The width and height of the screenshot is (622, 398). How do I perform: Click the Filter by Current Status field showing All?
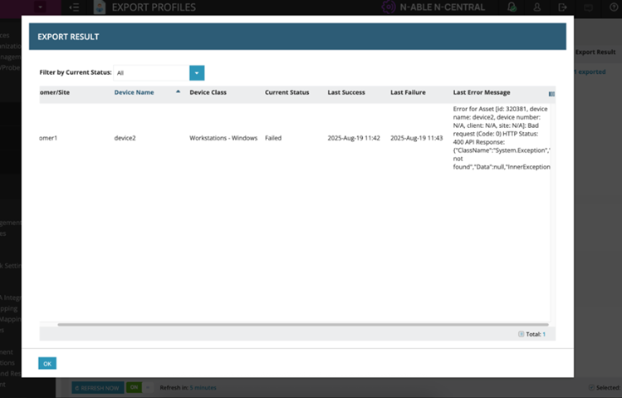pyautogui.click(x=151, y=73)
